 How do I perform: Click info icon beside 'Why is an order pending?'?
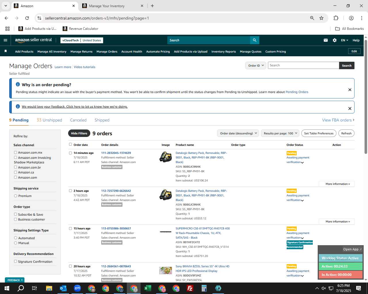coord(18,84)
